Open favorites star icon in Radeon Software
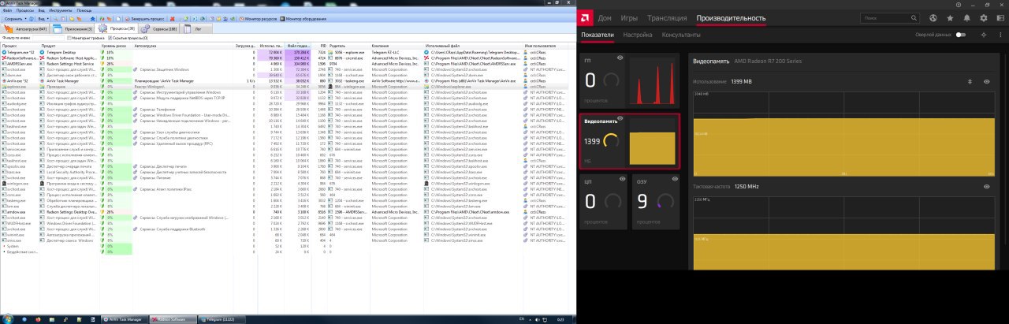This screenshot has height=324, width=1009. point(950,17)
